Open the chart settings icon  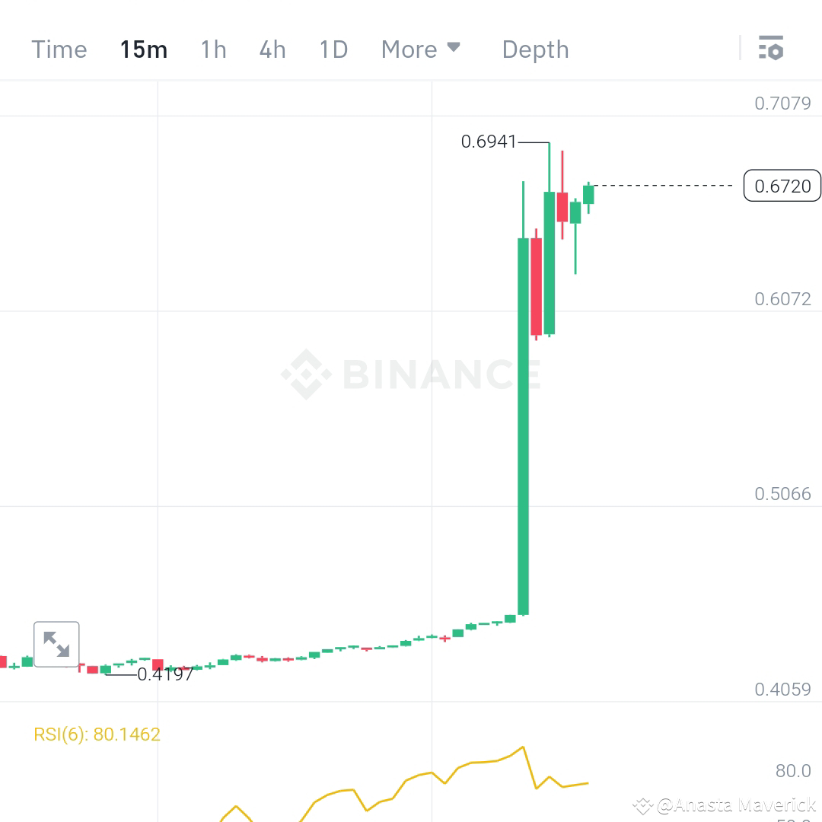772,48
